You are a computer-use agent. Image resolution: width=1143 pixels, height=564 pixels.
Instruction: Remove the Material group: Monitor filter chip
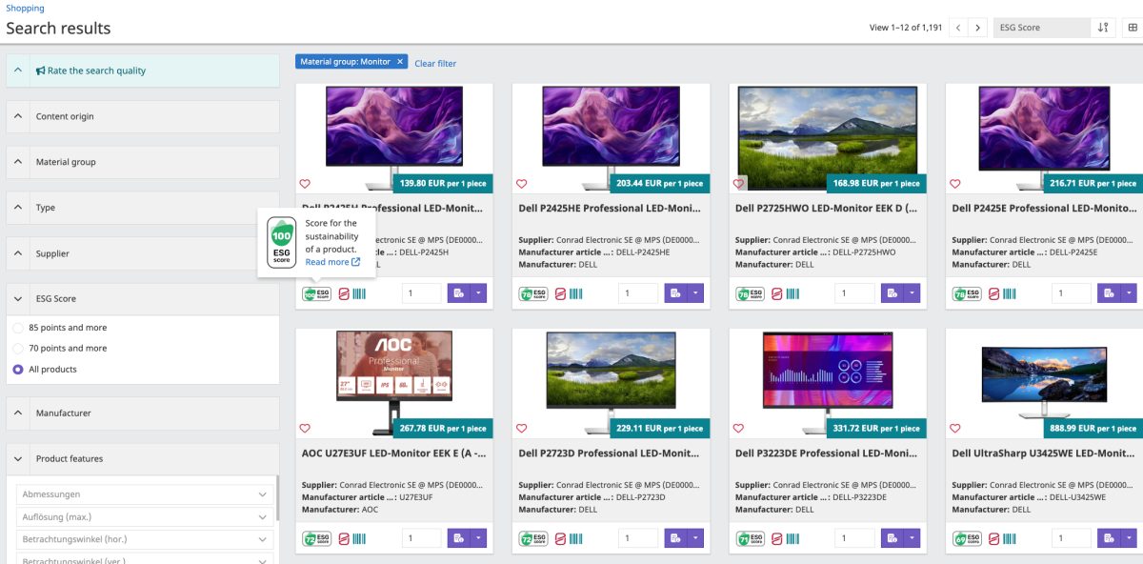pyautogui.click(x=400, y=62)
